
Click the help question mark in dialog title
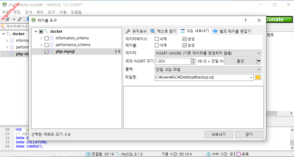click(x=245, y=20)
